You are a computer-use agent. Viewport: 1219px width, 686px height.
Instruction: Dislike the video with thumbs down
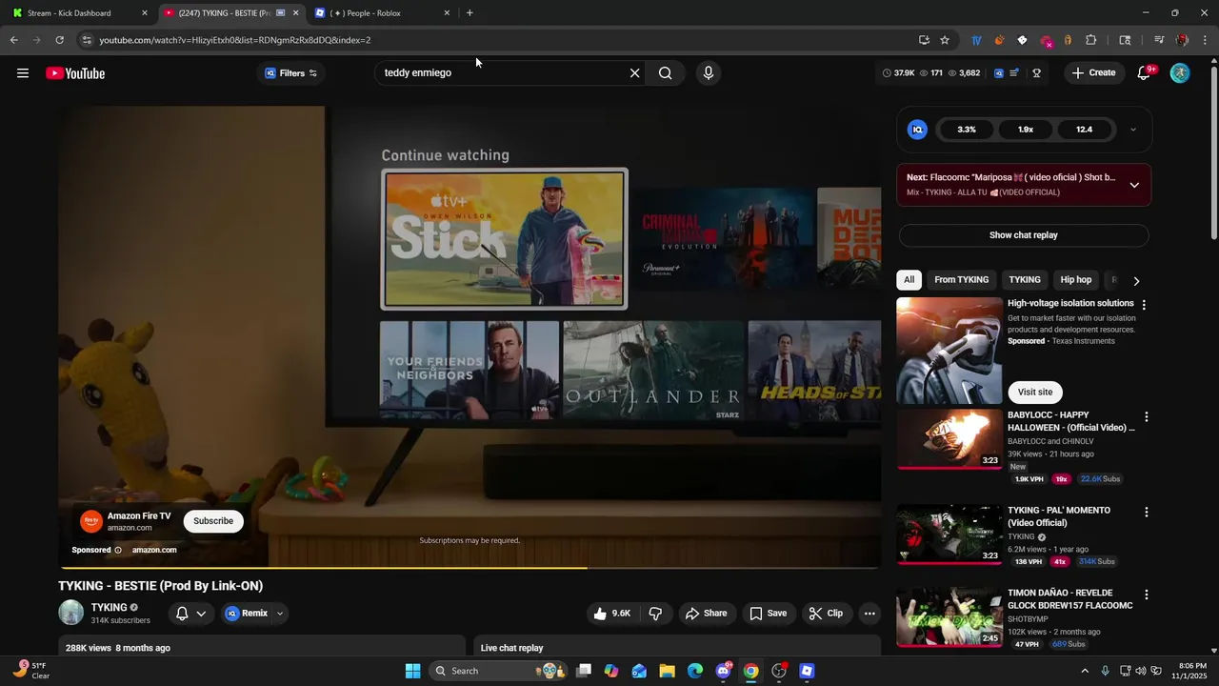click(655, 614)
